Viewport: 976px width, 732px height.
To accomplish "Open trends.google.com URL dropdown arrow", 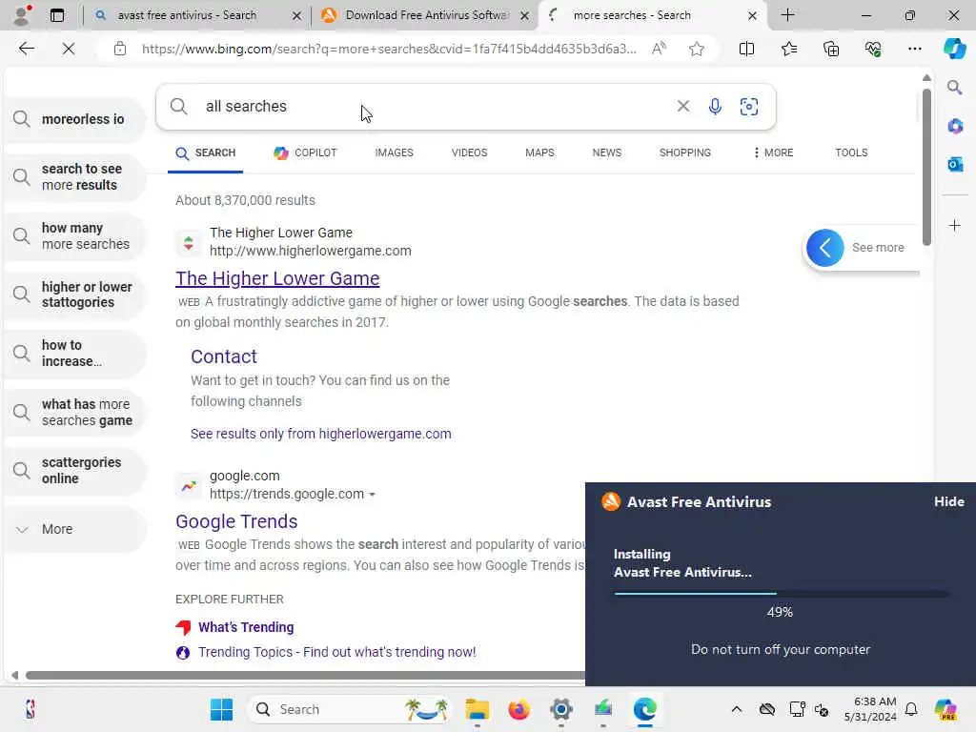I will pyautogui.click(x=372, y=495).
